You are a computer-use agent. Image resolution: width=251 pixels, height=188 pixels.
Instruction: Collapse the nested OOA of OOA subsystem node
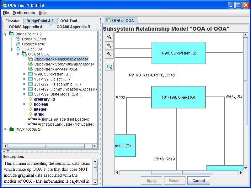(18, 54)
